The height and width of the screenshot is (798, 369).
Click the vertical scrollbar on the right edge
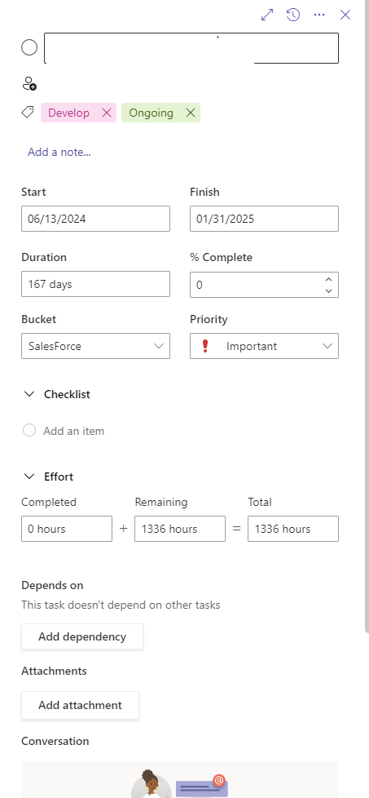[367, 316]
